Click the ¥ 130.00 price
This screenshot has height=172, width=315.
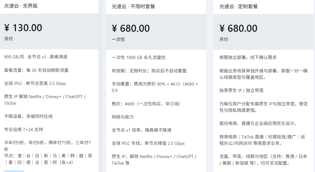pyautogui.click(x=23, y=28)
